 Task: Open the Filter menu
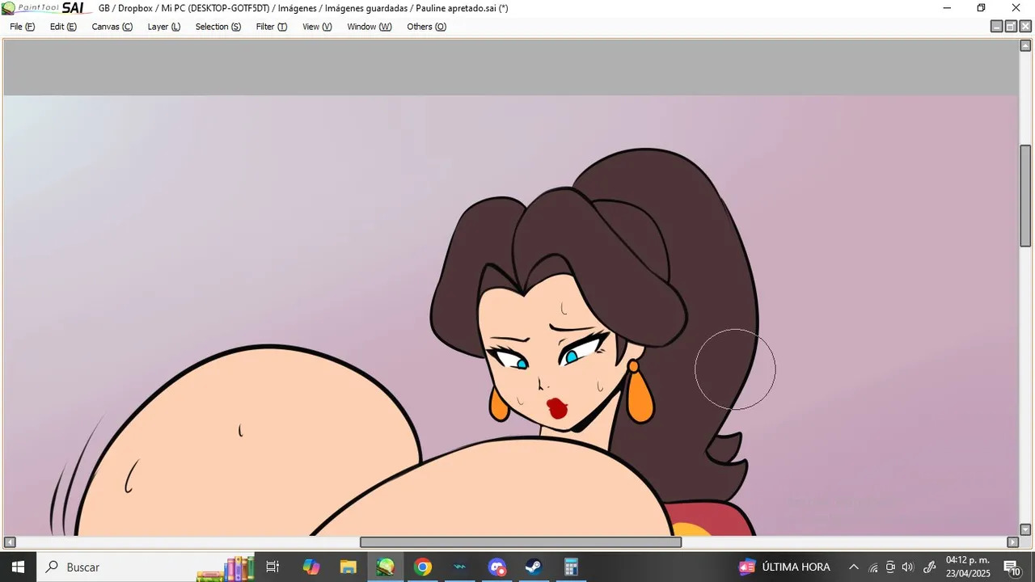pyautogui.click(x=271, y=27)
